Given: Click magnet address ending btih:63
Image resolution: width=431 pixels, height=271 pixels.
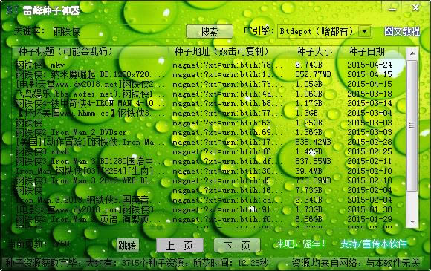Looking at the screenshot, I should (227, 123).
